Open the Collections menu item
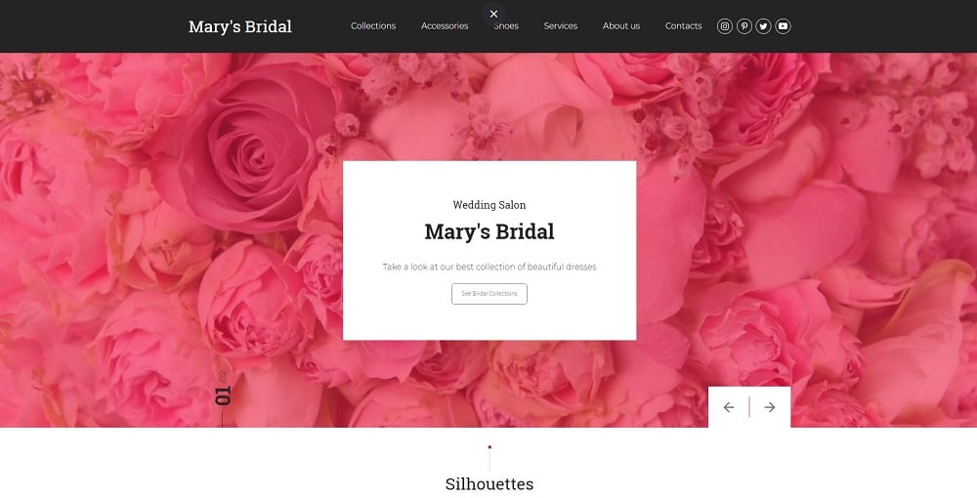Viewport: 977px width, 498px height. (373, 26)
